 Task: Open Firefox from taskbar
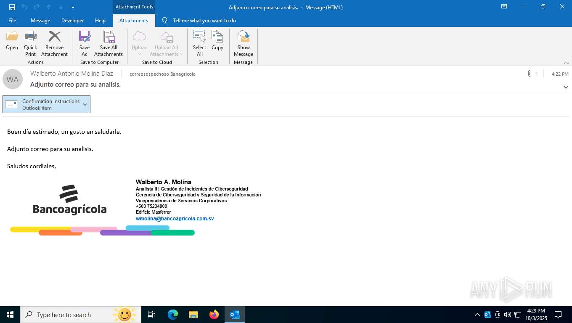[214, 315]
